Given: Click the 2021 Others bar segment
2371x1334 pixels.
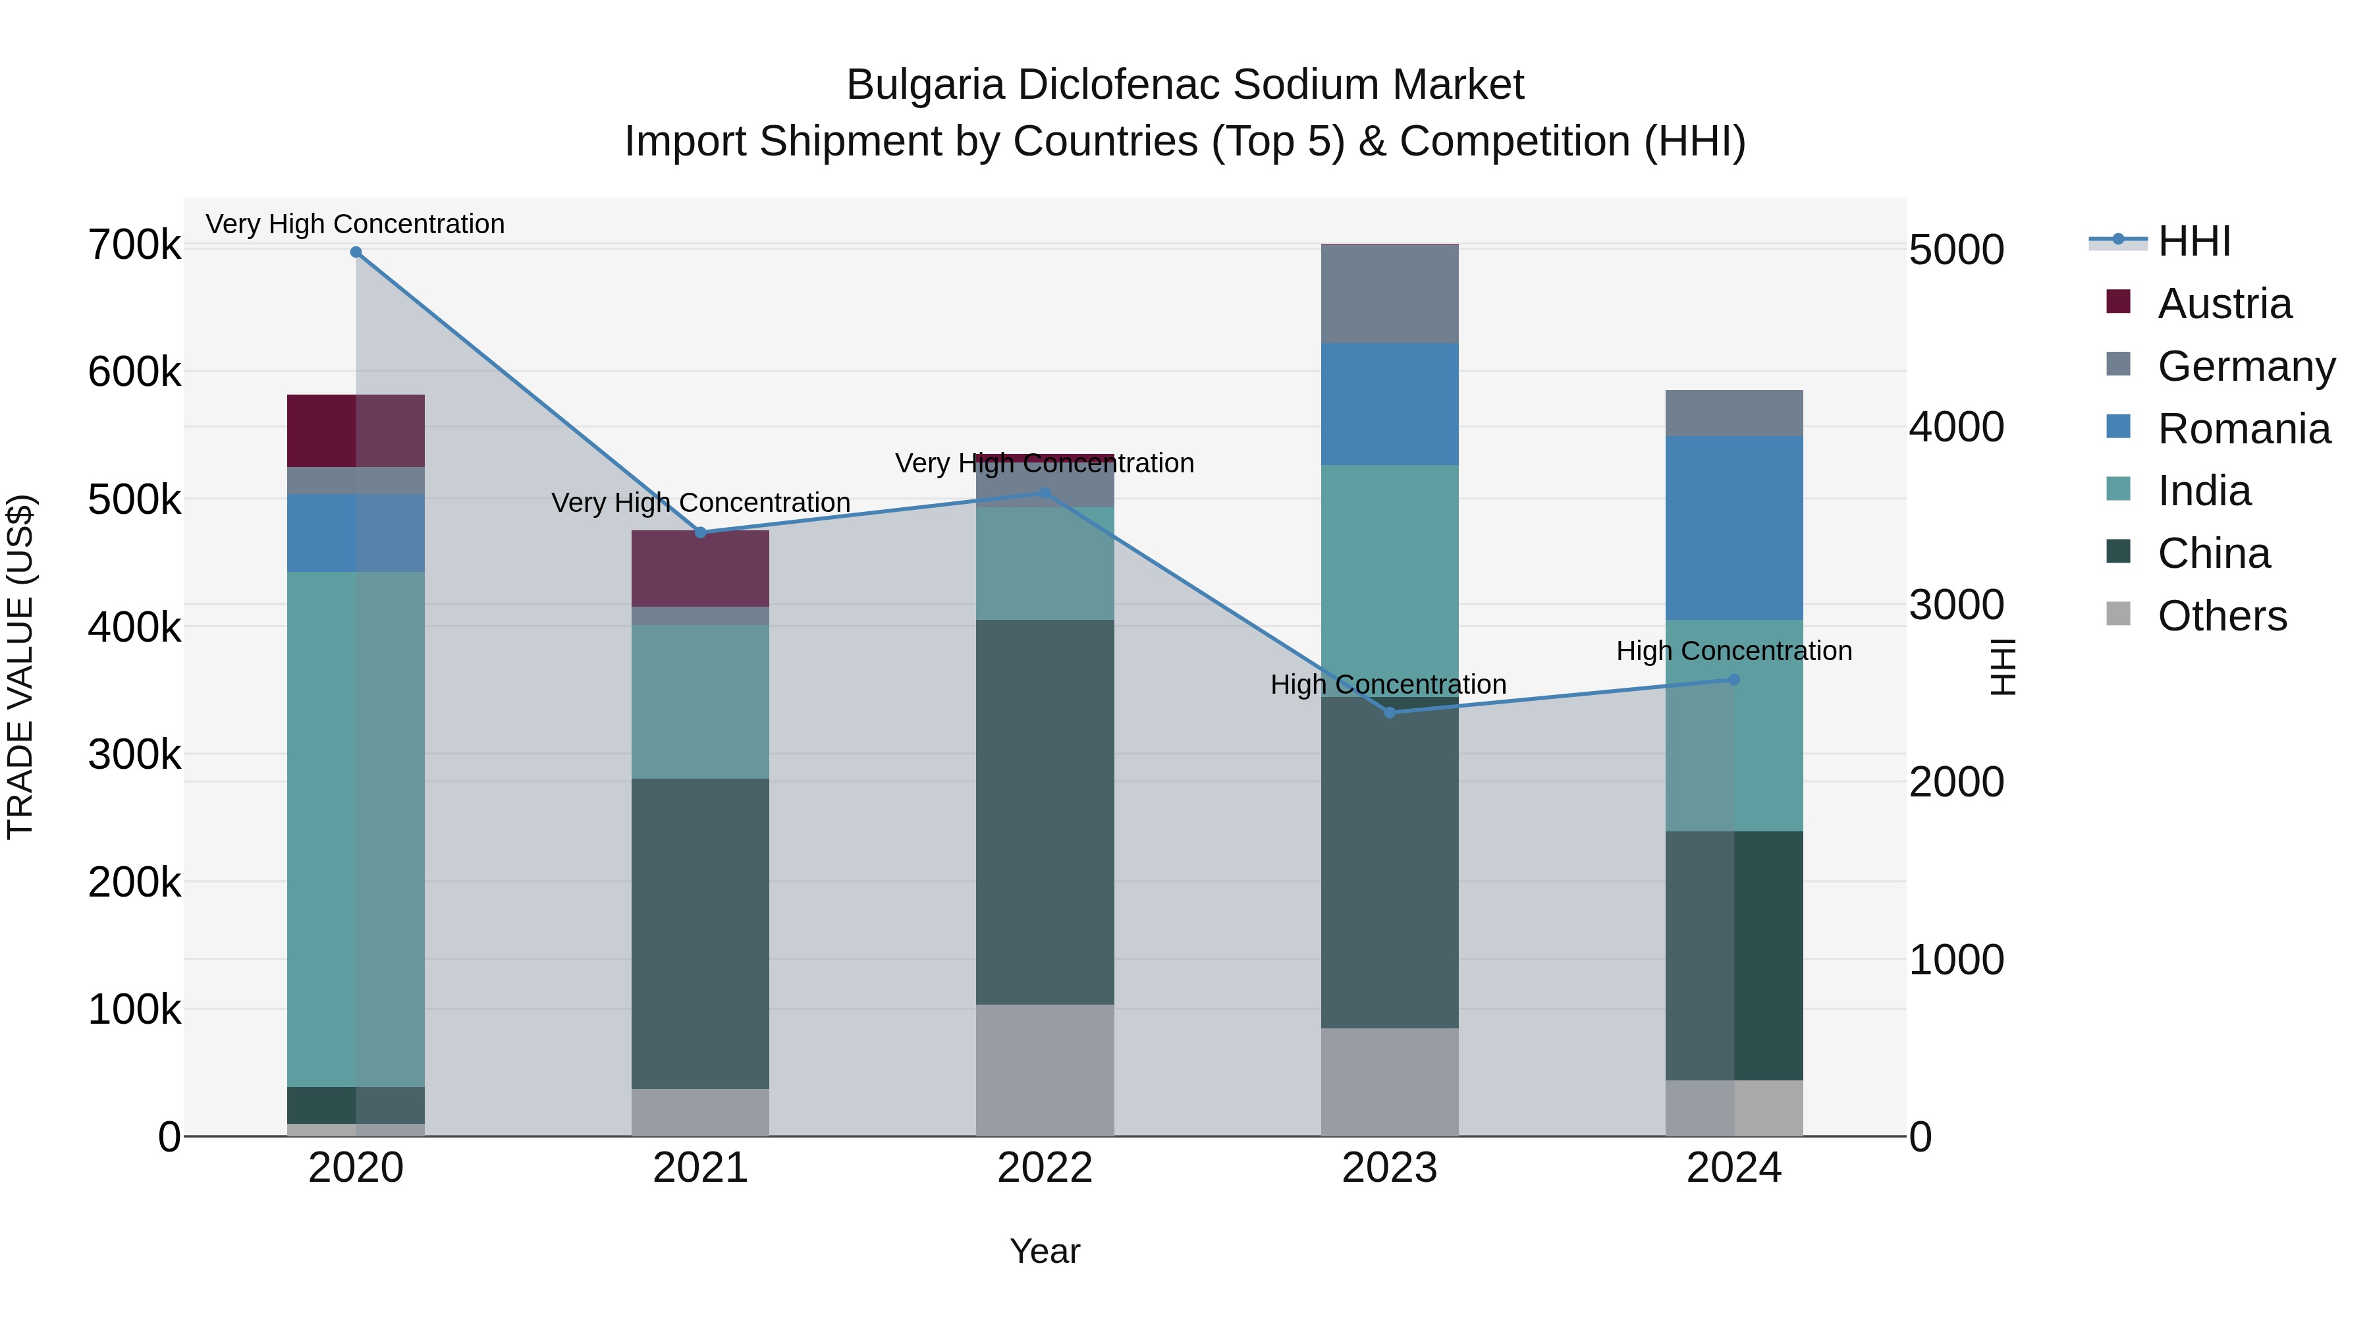Looking at the screenshot, I should (x=701, y=1113).
